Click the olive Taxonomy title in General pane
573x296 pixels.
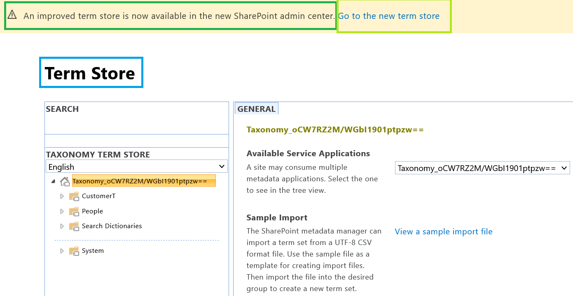pos(335,130)
